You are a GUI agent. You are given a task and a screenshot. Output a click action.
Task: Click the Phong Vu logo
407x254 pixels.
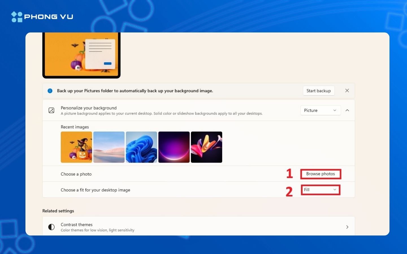(x=42, y=17)
